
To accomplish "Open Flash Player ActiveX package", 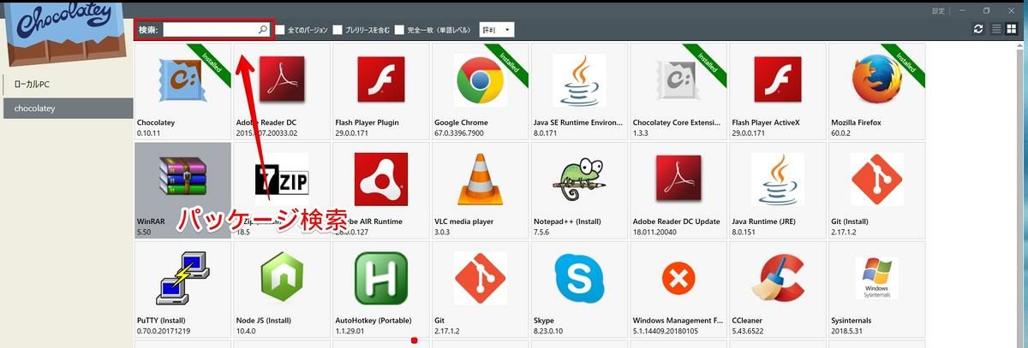I will pos(778,92).
